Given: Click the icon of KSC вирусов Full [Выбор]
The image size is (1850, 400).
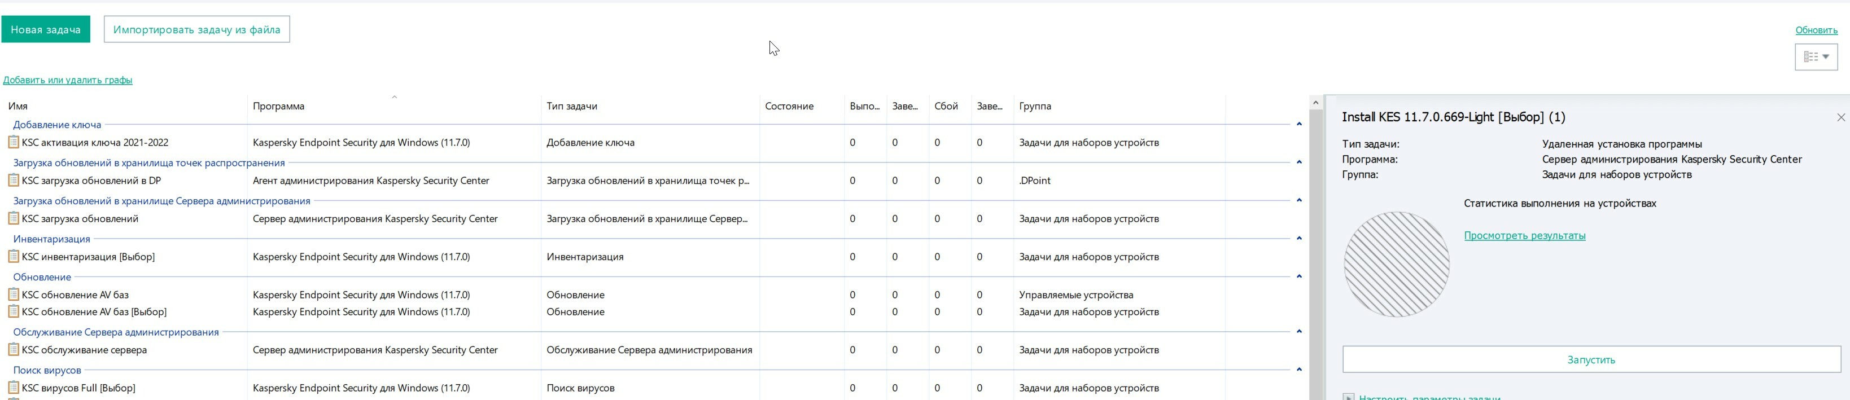Looking at the screenshot, I should 13,388.
